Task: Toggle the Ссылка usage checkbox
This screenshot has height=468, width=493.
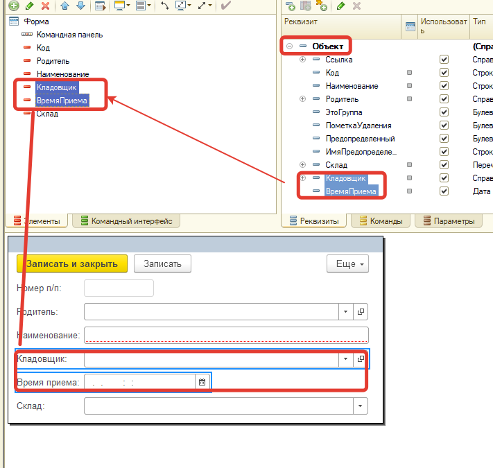Action: tap(444, 60)
